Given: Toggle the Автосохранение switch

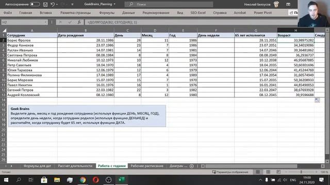Looking at the screenshot, I should pos(35,4).
